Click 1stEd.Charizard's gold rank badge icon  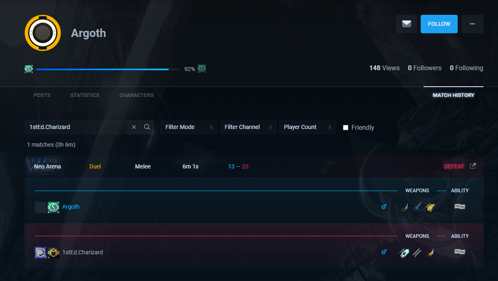click(x=53, y=252)
